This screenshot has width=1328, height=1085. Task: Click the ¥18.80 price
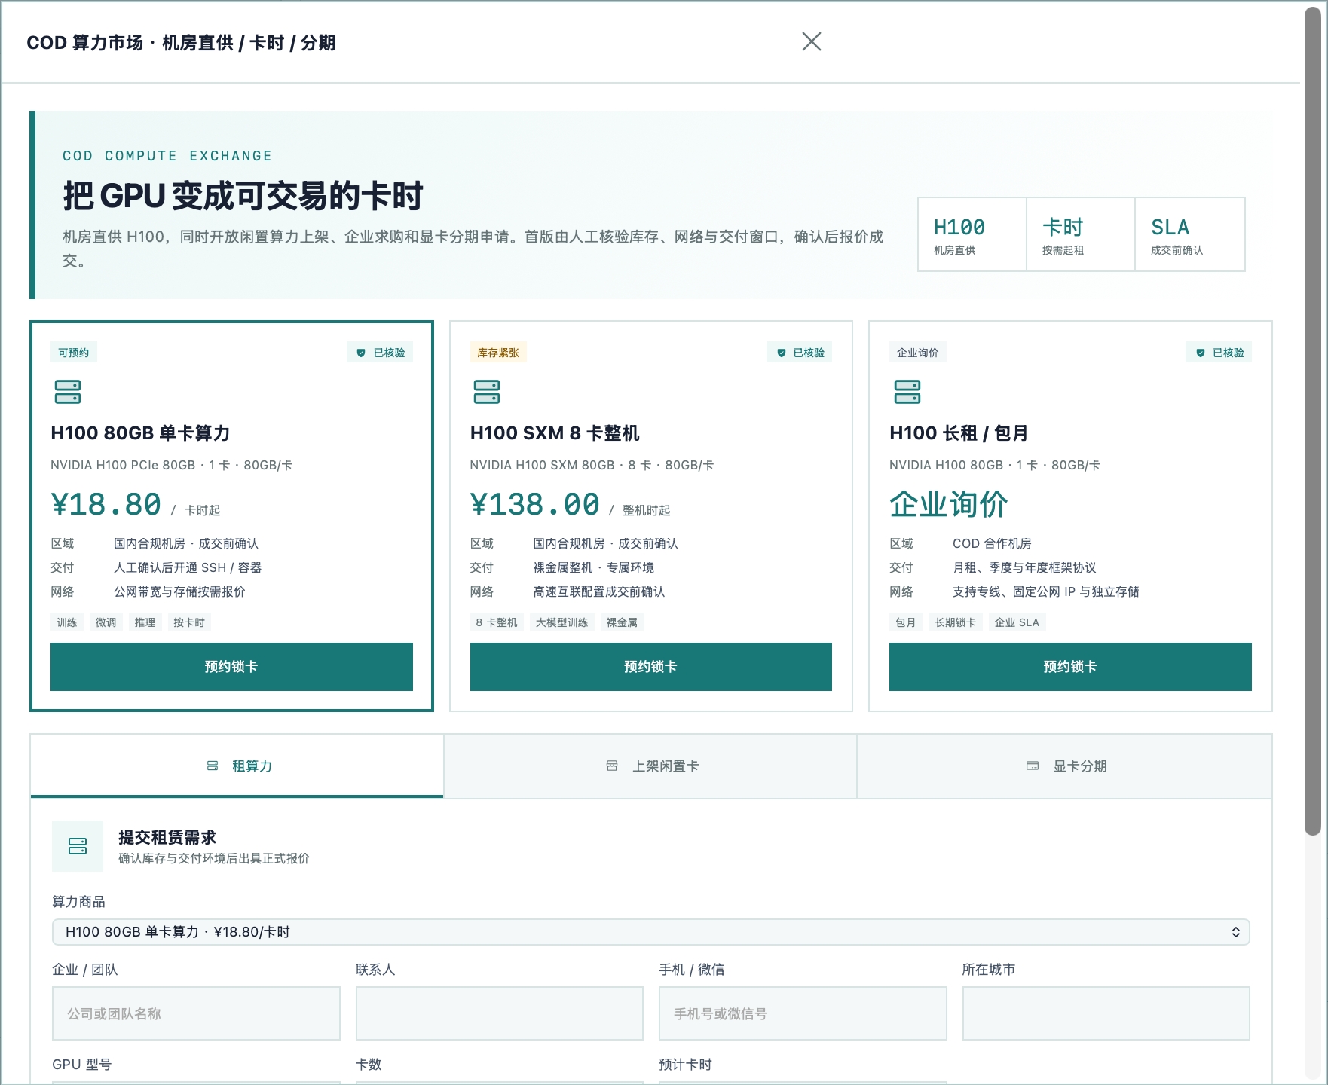tap(106, 504)
